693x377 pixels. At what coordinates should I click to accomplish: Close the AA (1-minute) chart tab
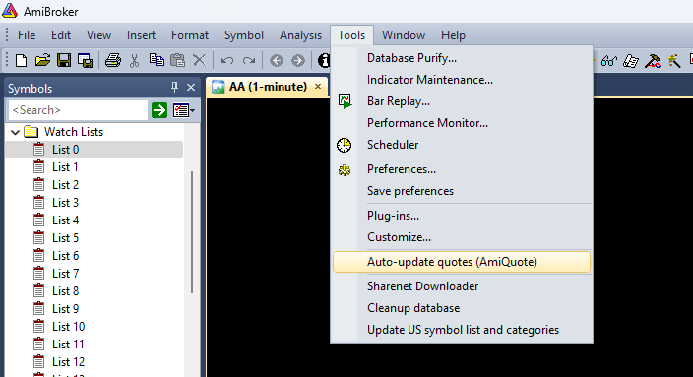pos(318,87)
